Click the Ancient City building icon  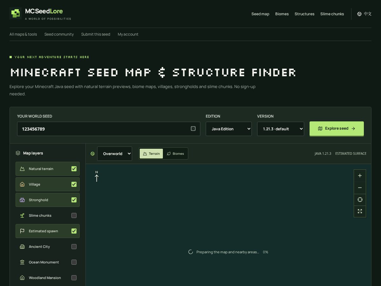click(x=22, y=247)
